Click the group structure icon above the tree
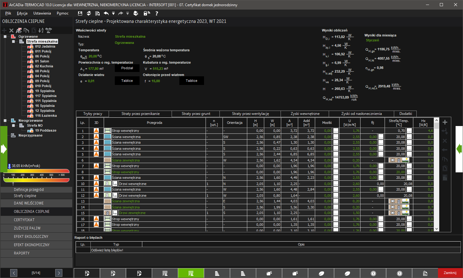Viewport: 463px width, 278px height. tap(49, 30)
